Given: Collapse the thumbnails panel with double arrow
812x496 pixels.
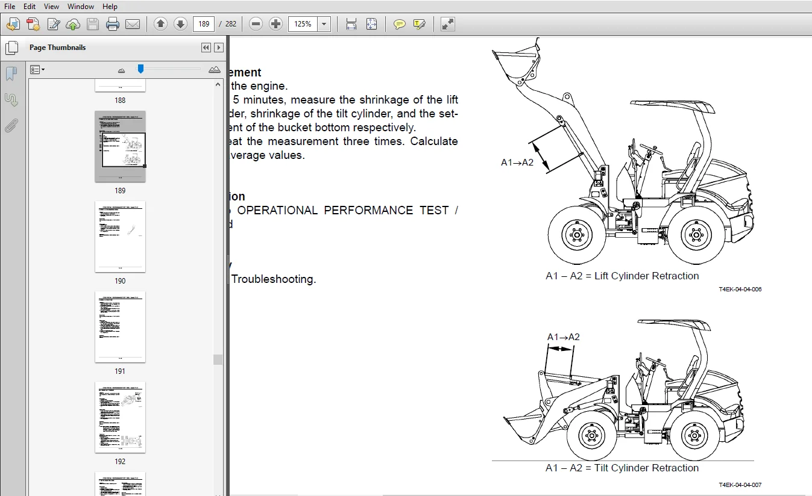Looking at the screenshot, I should (206, 48).
